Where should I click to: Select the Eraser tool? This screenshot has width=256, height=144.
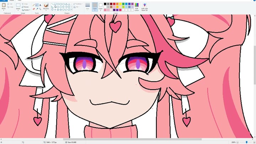(33, 9)
